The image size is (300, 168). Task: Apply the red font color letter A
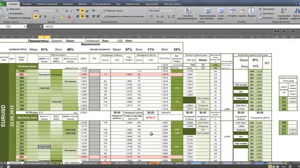(69, 17)
